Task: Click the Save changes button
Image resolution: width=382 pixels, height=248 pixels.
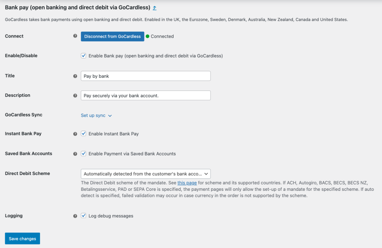Action: pos(23,239)
